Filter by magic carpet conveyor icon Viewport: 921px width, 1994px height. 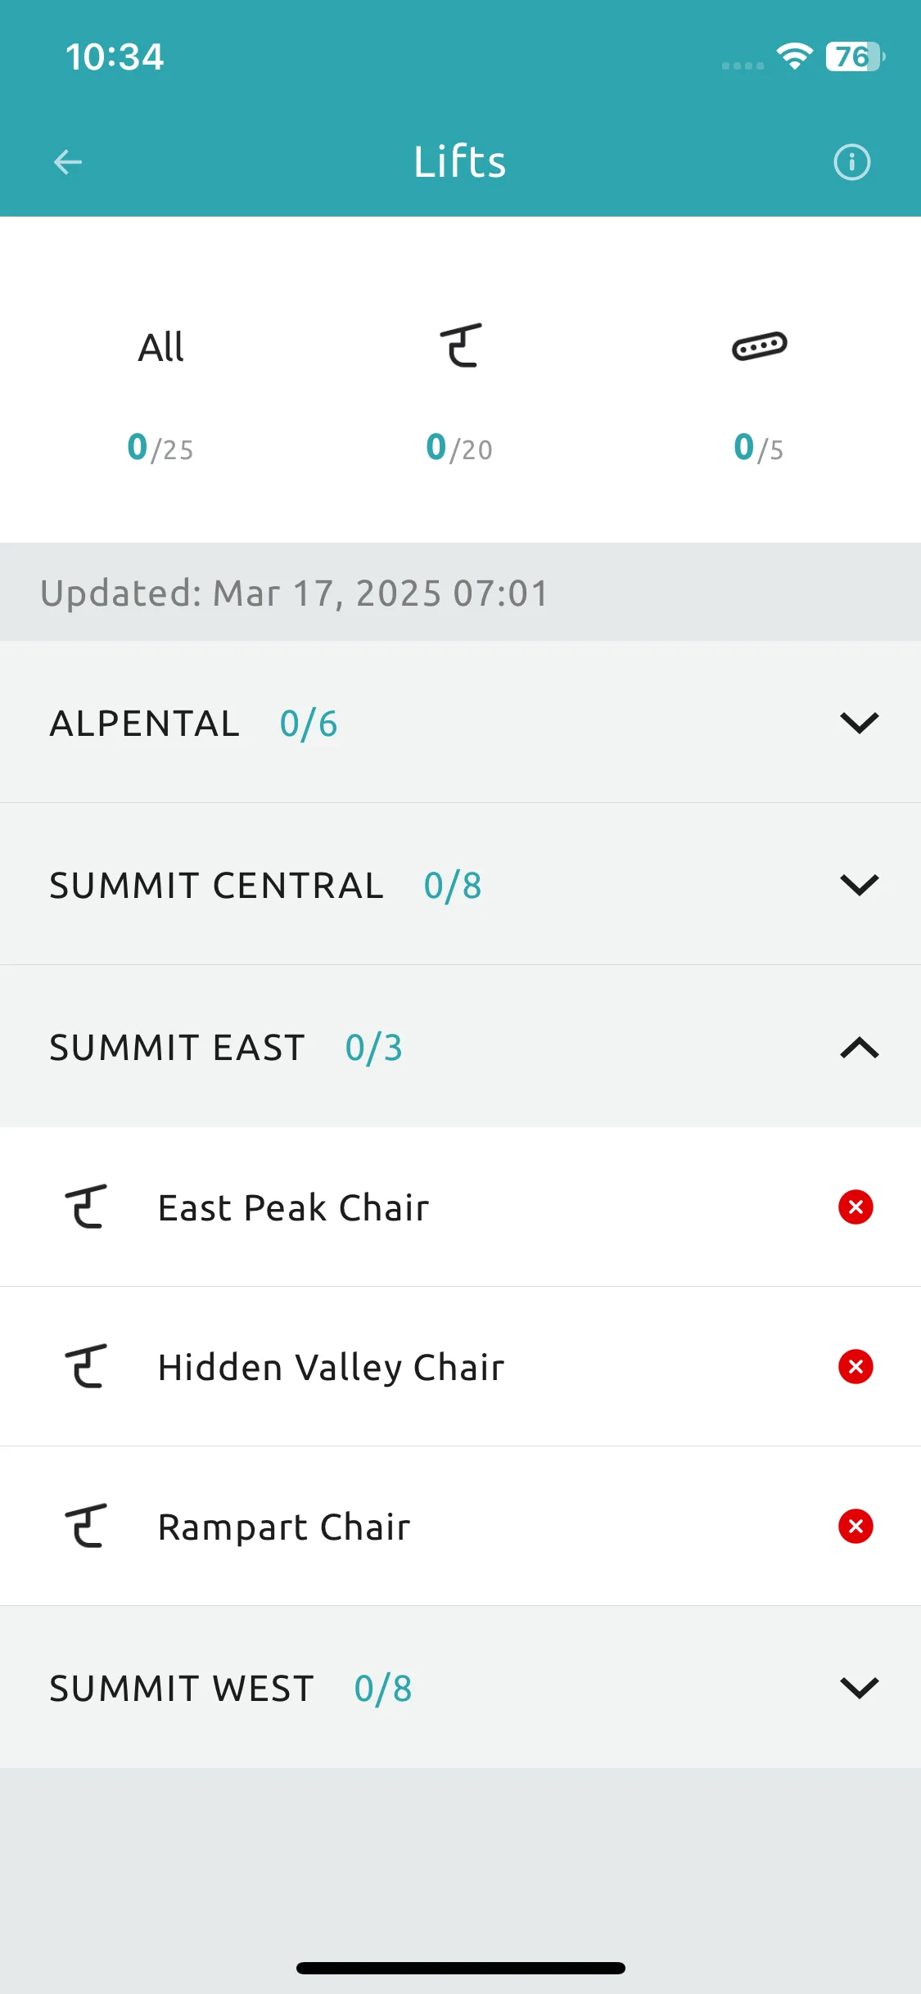pyautogui.click(x=760, y=346)
